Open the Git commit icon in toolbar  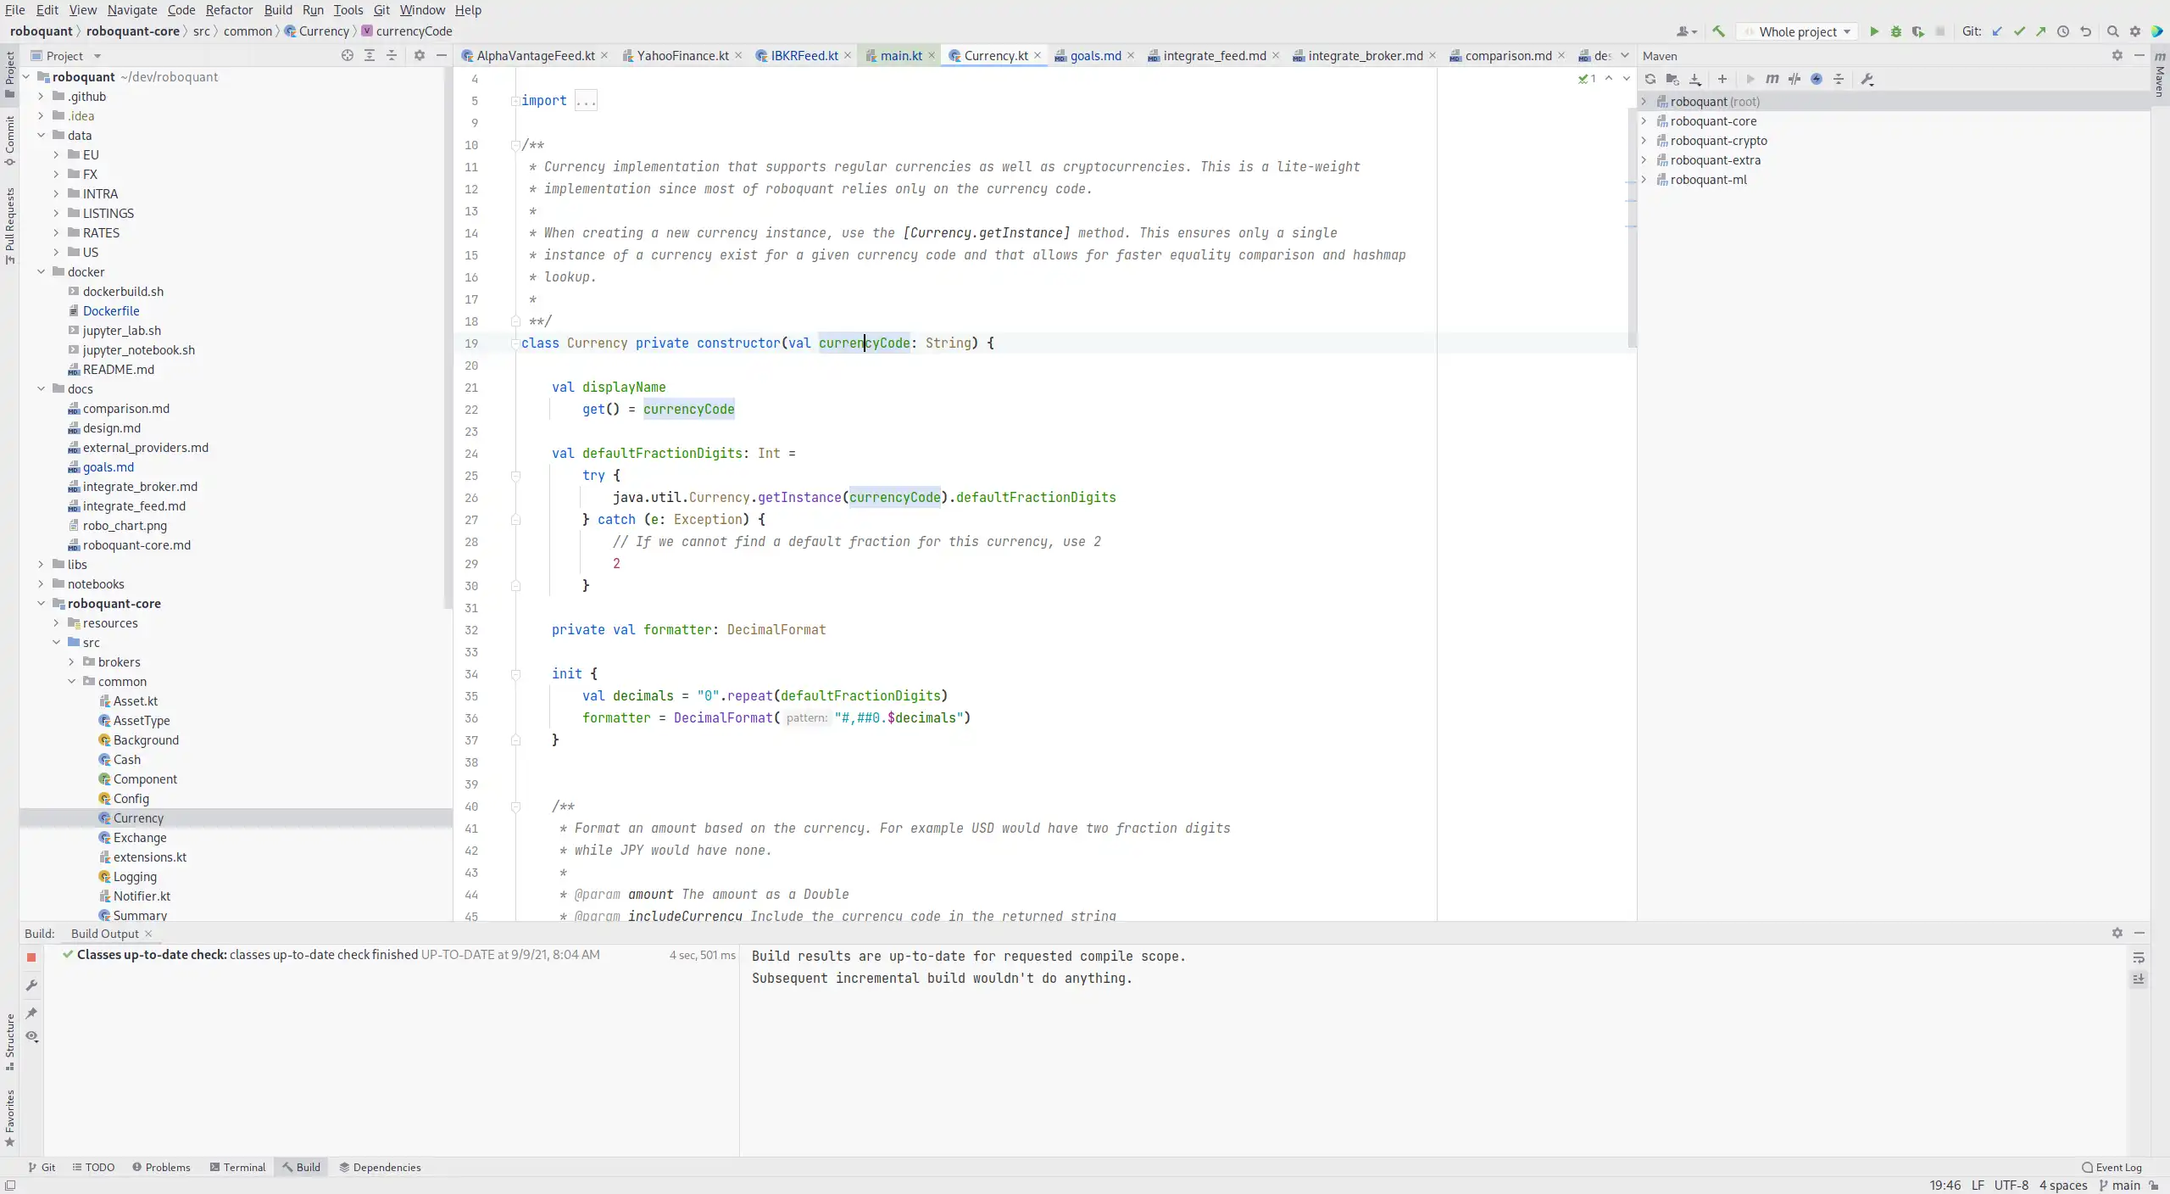coord(2018,31)
